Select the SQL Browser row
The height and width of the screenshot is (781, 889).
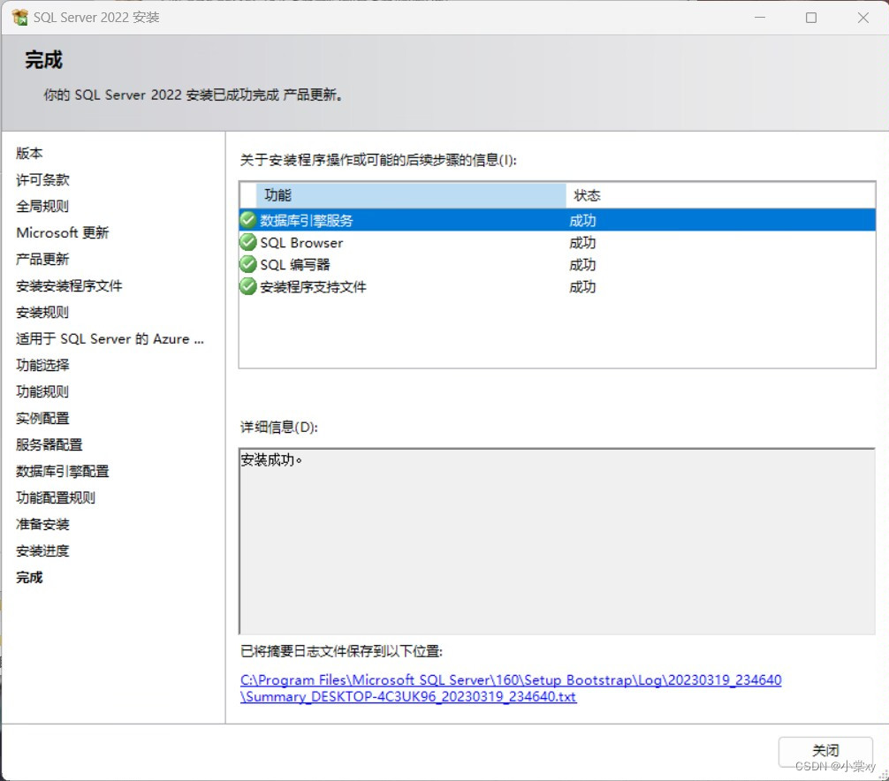click(558, 242)
